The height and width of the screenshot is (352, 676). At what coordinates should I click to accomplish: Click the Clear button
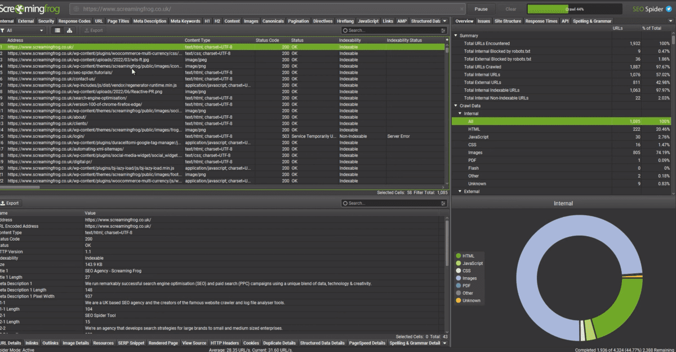tap(511, 9)
